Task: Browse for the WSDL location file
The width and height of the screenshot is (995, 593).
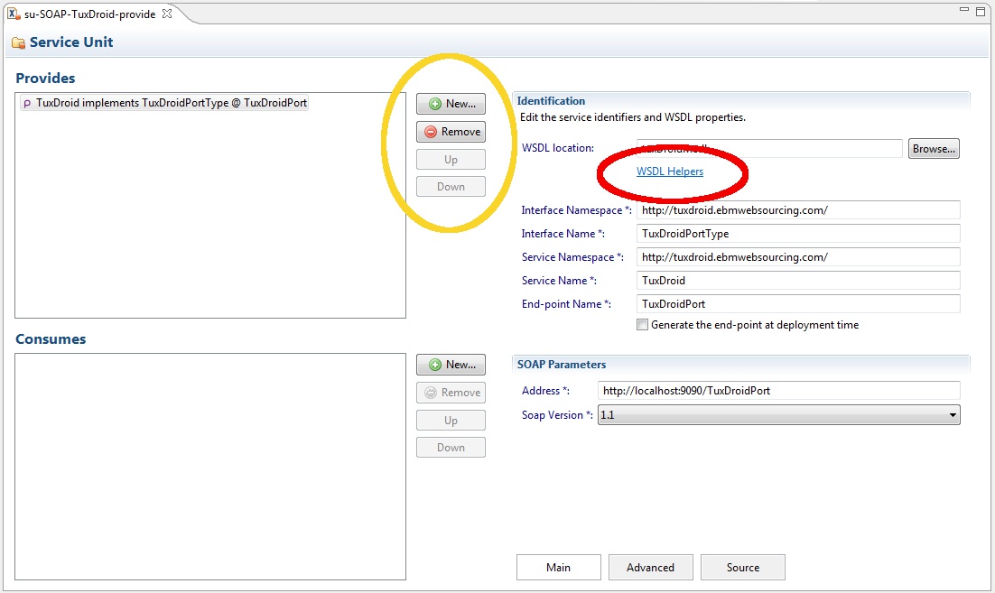Action: 934,149
